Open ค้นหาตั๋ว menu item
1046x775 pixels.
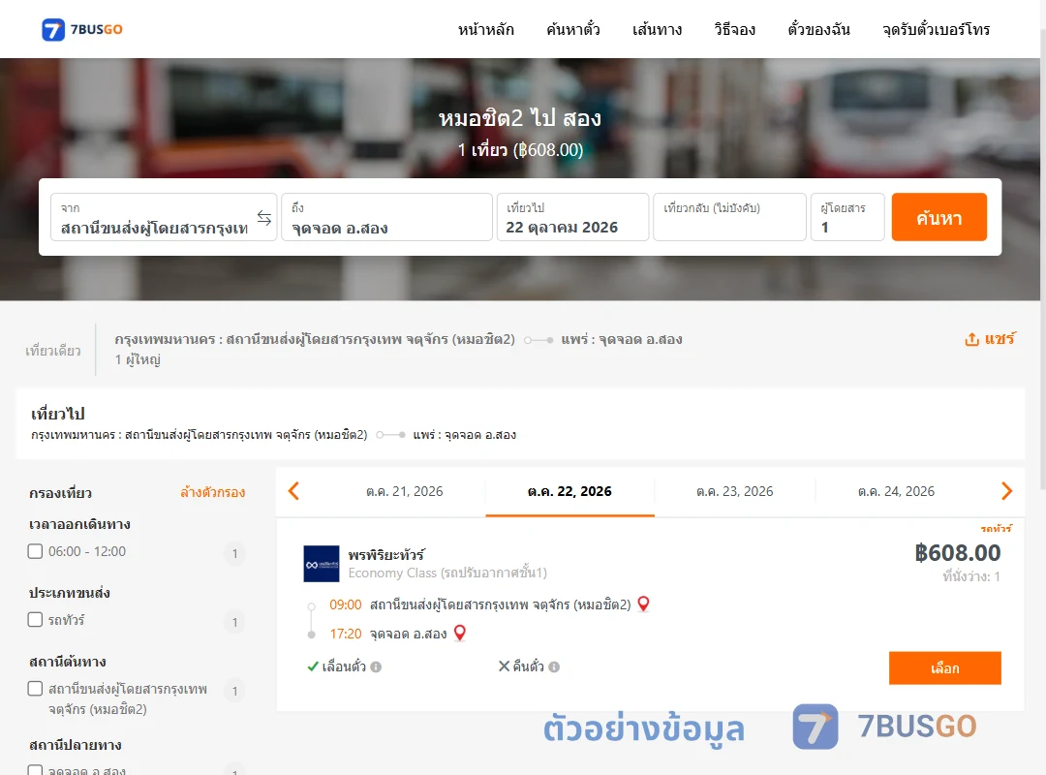coord(573,29)
